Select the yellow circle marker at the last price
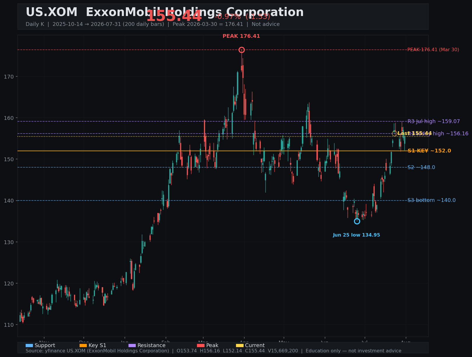This screenshot has height=357, width=472. pos(394,134)
